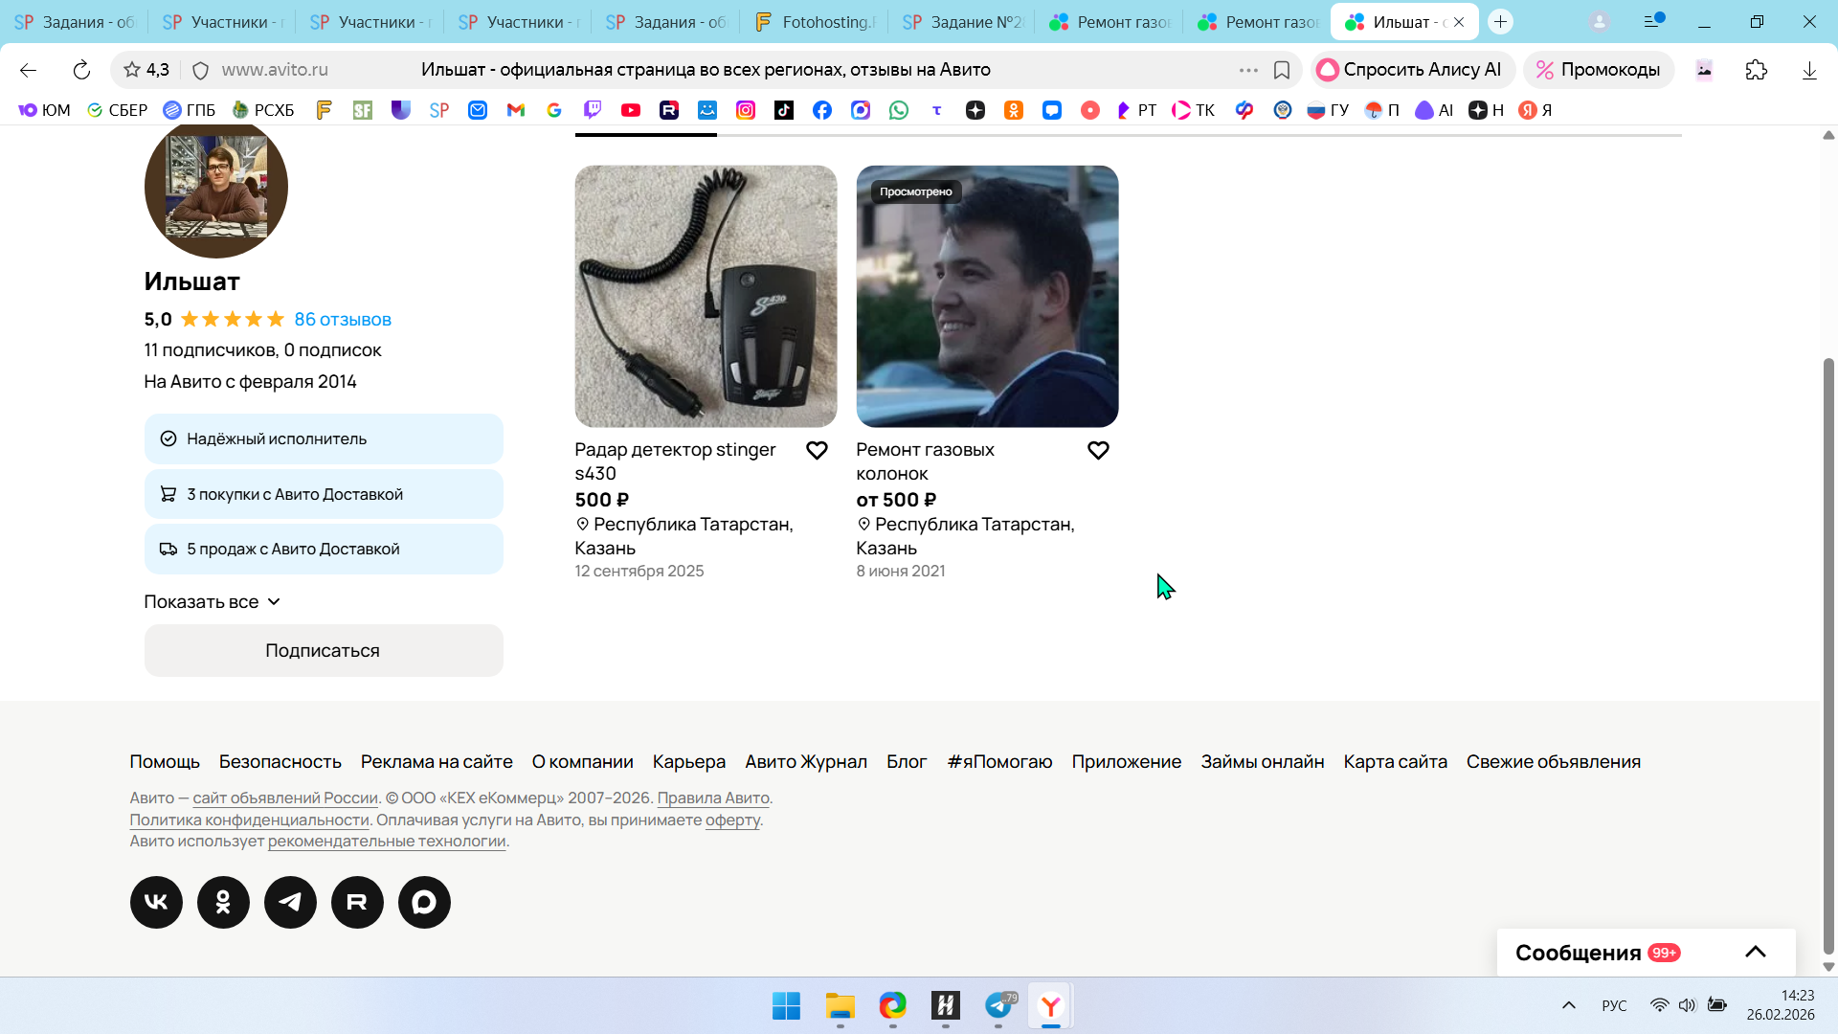
Task: Toggle favorite heart on the gas heater repair listing
Action: point(1098,450)
